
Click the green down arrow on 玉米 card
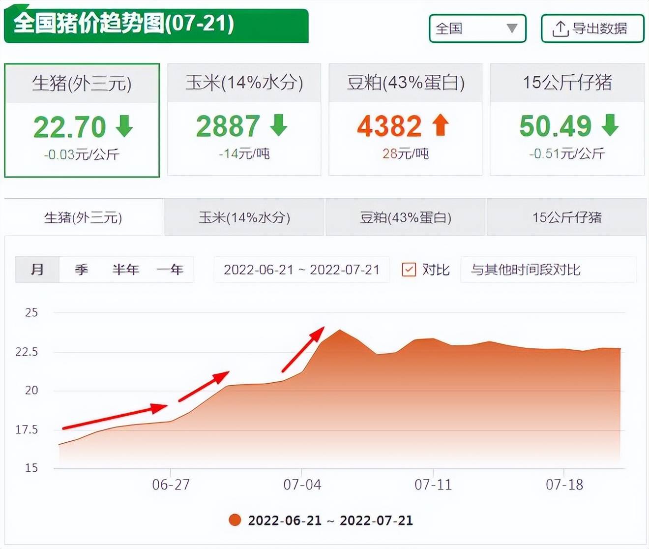pyautogui.click(x=279, y=126)
